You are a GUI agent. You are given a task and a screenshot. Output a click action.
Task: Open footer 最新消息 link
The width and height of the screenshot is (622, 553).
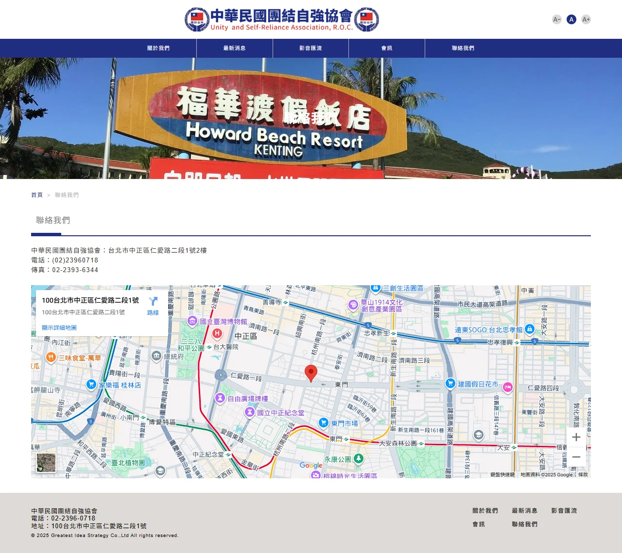(x=524, y=510)
